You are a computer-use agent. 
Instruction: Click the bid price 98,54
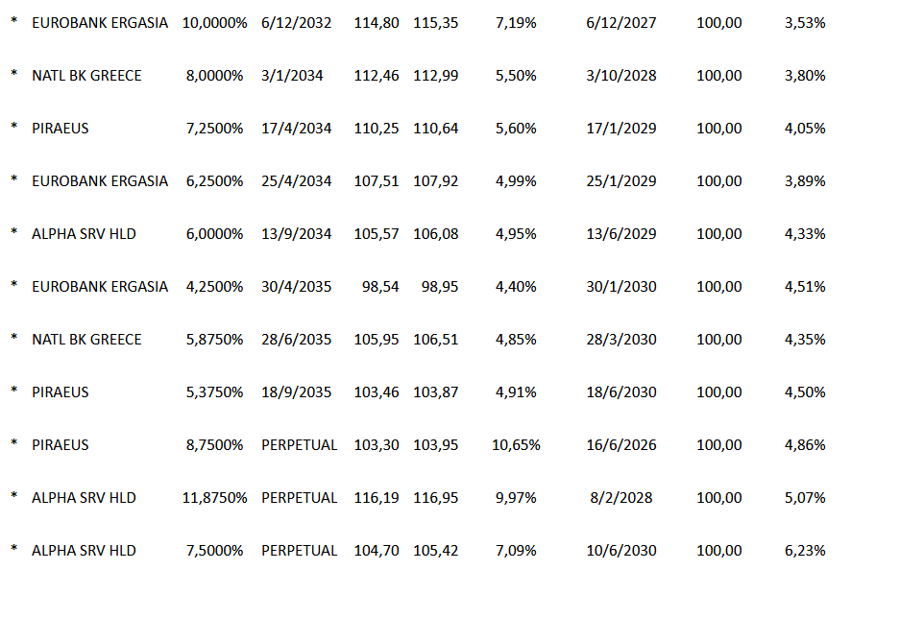coord(379,287)
